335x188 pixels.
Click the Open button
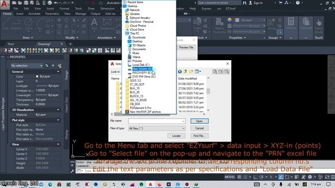pos(199,121)
